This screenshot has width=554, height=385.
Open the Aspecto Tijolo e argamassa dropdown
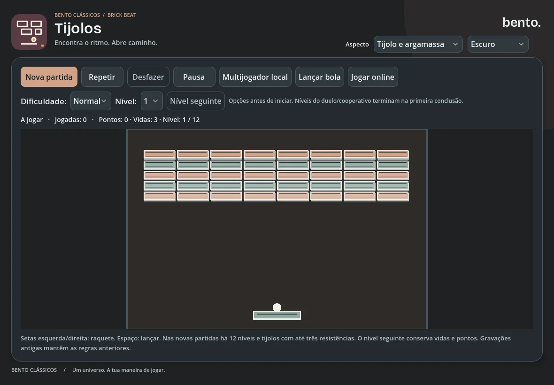tap(418, 44)
